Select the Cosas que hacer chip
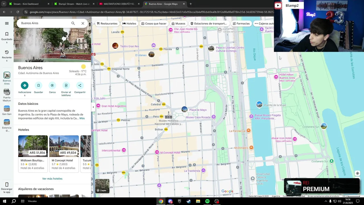 [x=154, y=24]
